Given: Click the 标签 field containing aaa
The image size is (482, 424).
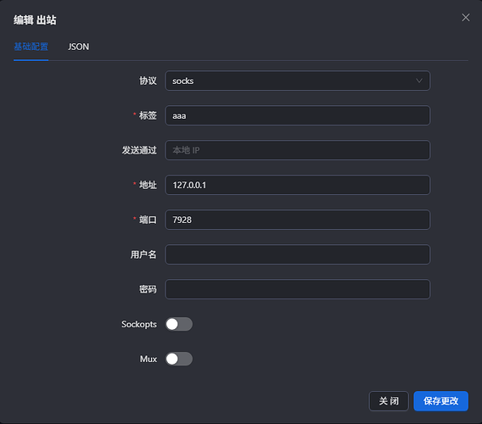Looking at the screenshot, I should 298,115.
